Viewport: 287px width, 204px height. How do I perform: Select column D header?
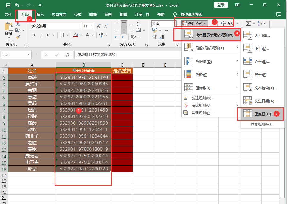(x=144, y=65)
